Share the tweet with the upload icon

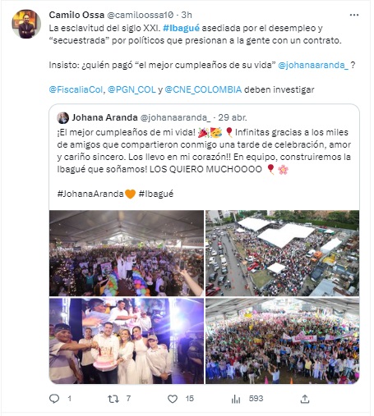tap(305, 399)
